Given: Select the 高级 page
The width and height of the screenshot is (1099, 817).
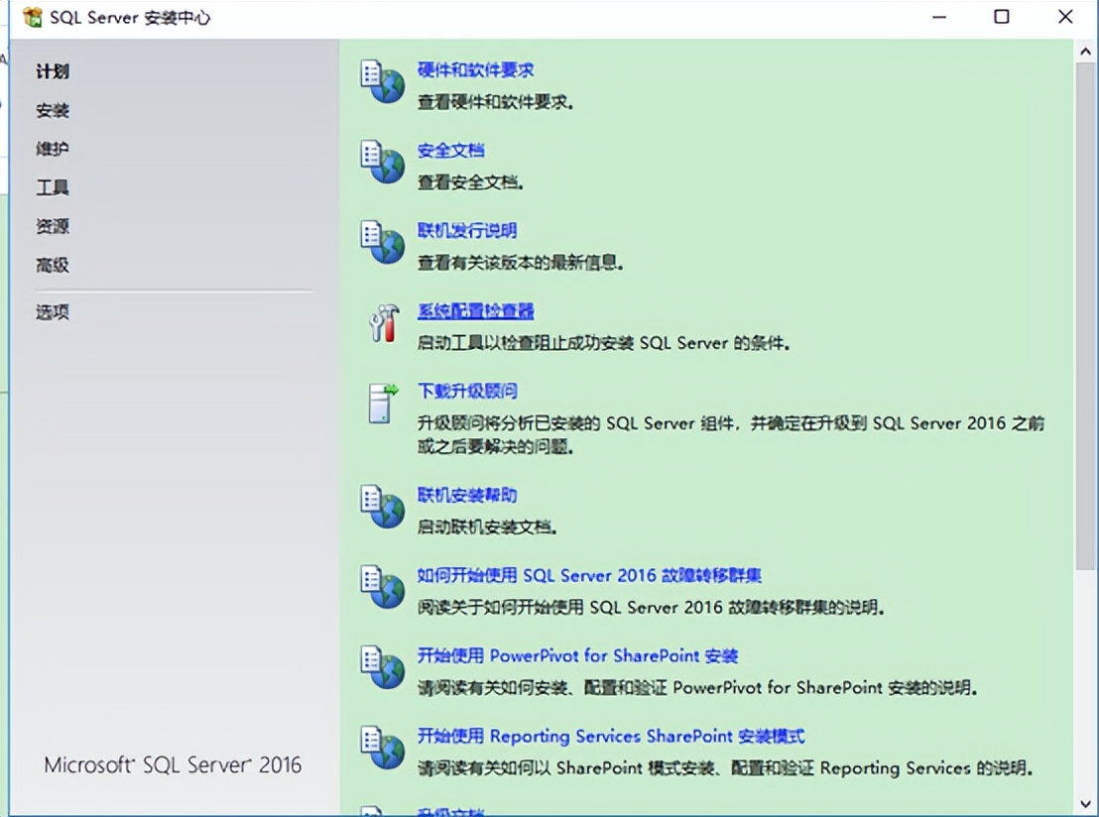Looking at the screenshot, I should click(53, 265).
